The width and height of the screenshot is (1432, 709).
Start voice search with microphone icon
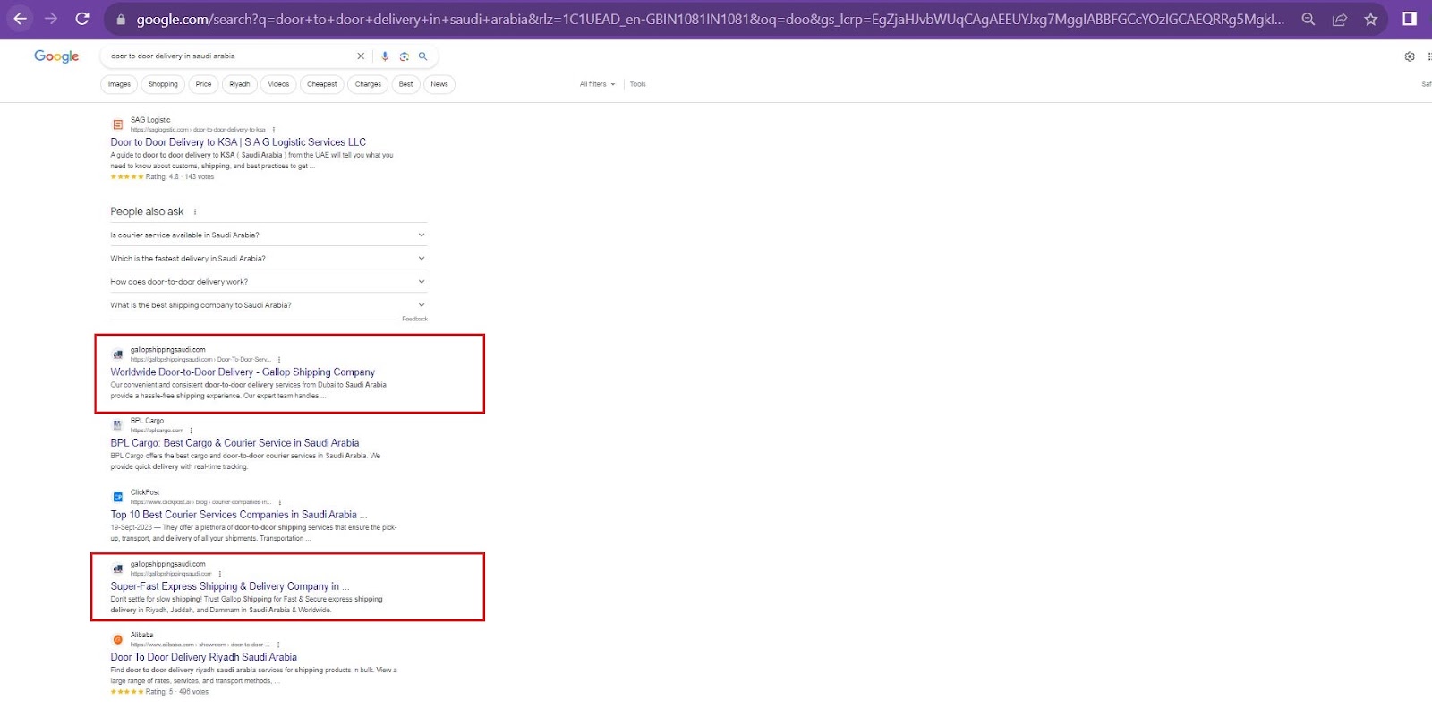(385, 56)
